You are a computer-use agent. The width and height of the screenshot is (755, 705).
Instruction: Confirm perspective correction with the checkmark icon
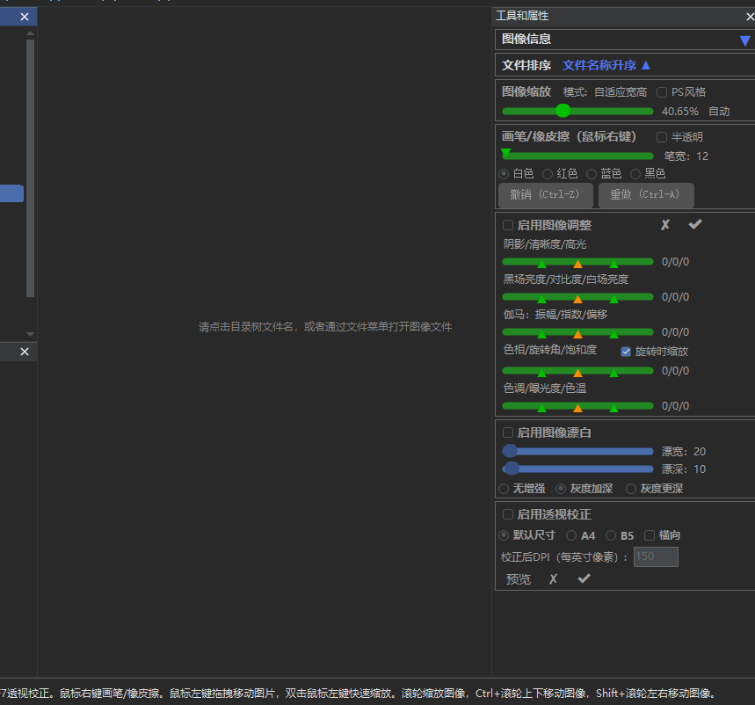coord(584,578)
